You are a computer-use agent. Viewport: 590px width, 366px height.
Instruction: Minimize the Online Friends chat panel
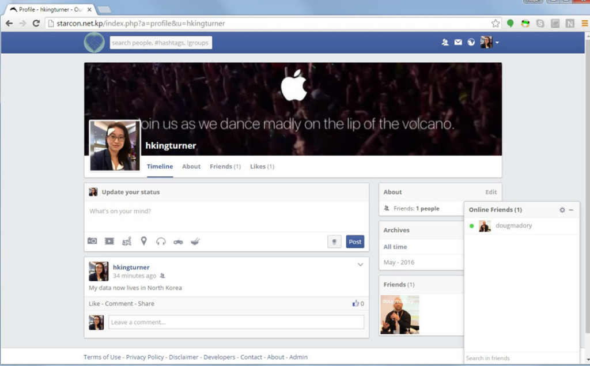[x=571, y=210]
